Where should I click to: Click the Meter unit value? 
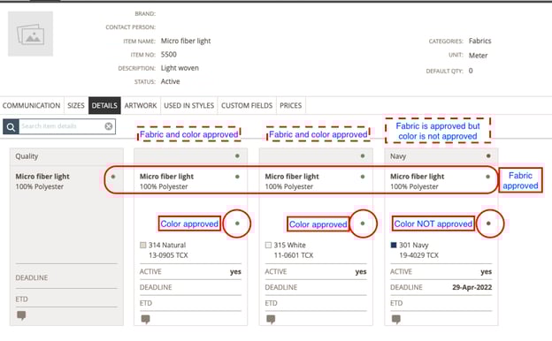pos(478,56)
